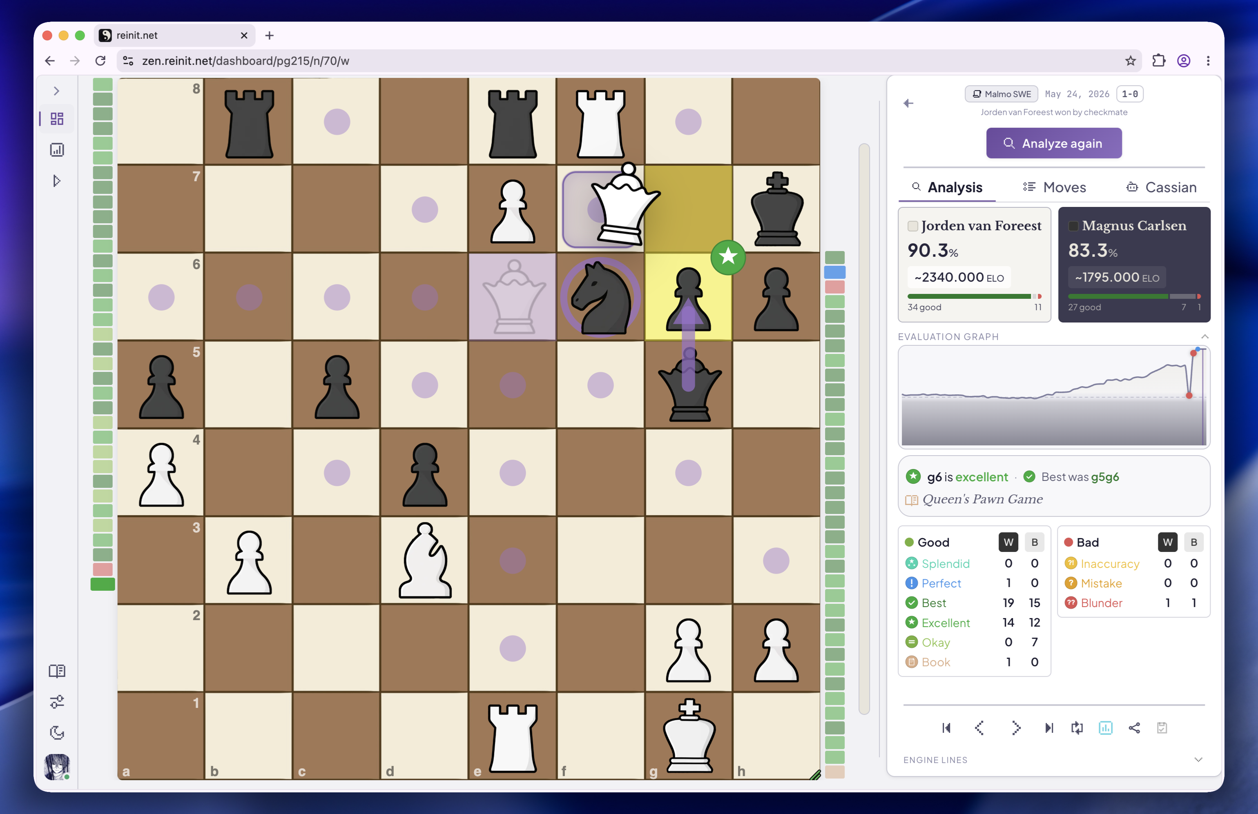
Task: Click the excellent move star badge on g6
Action: point(728,257)
